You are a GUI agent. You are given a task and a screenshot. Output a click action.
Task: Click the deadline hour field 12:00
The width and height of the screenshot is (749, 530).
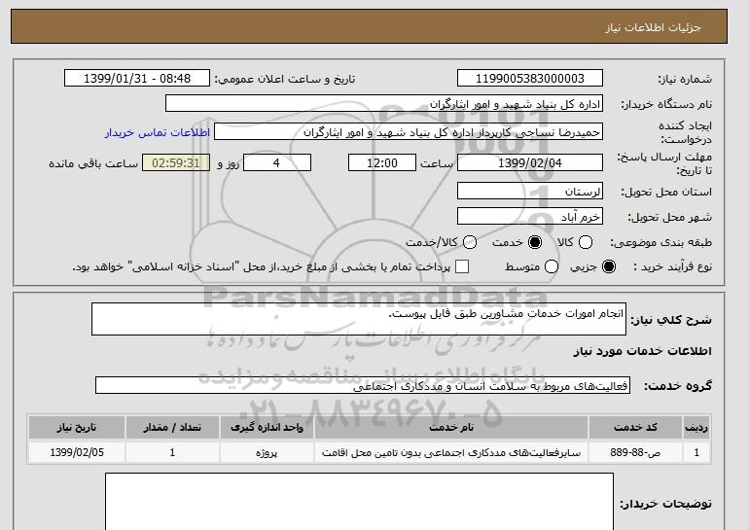tap(382, 162)
